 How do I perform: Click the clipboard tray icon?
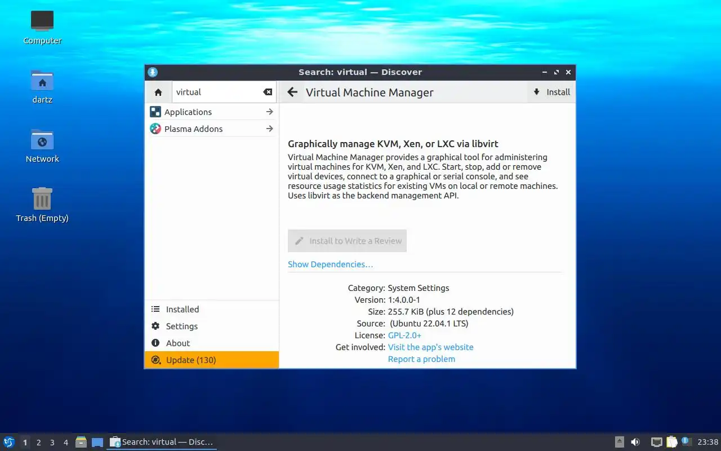[672, 442]
